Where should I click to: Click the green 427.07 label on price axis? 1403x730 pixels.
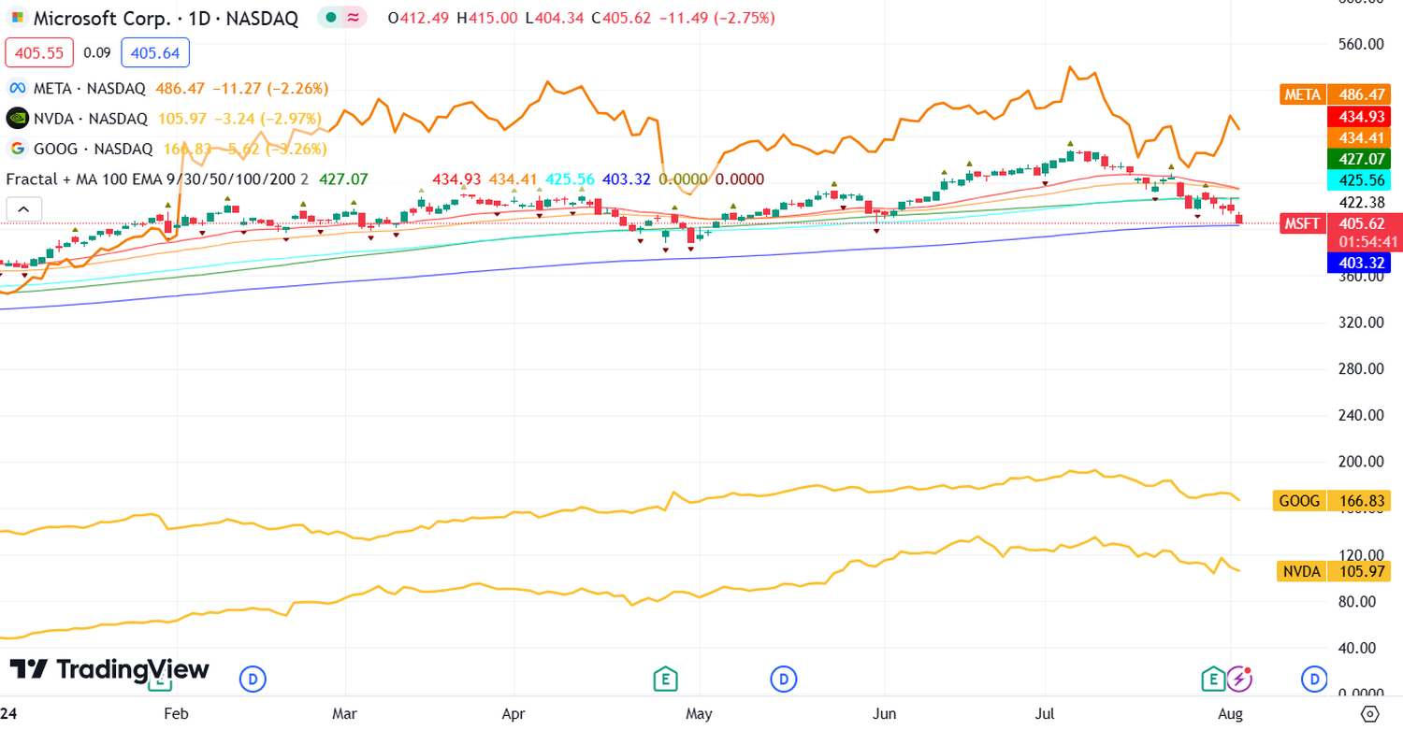(1359, 158)
